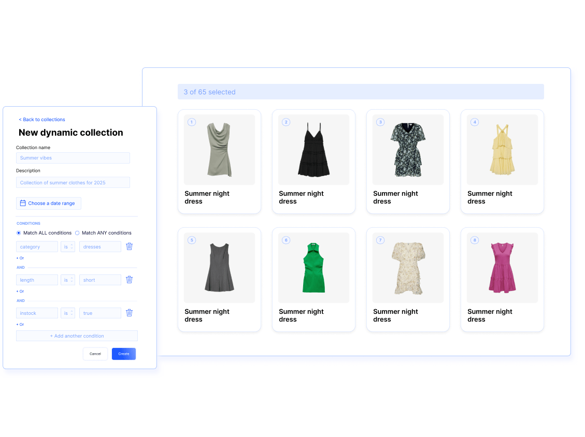Add an Or clause under length condition
The image size is (585, 437).
pos(20,291)
